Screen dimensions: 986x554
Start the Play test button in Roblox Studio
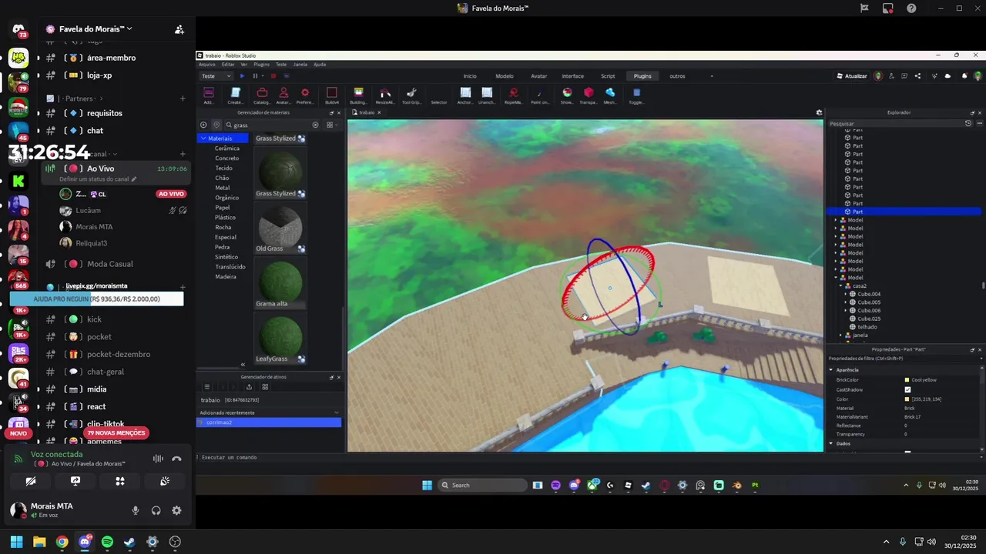point(242,76)
